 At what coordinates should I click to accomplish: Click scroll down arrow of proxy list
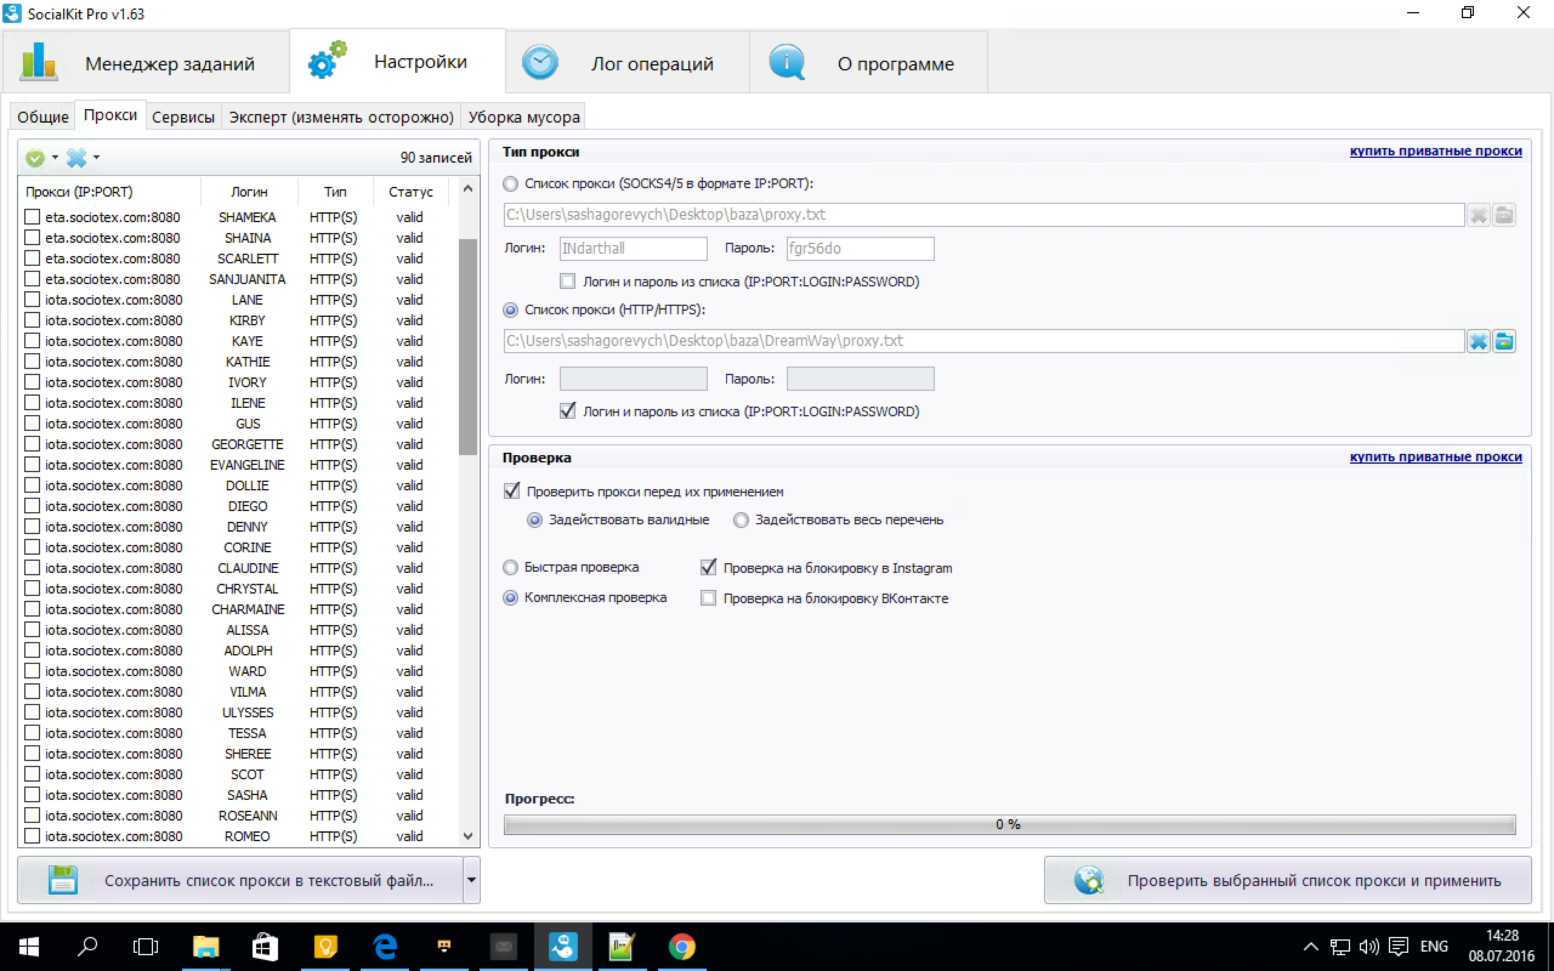tap(468, 836)
